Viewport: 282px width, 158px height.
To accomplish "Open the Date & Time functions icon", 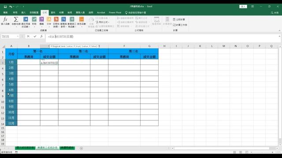I will coord(56,22).
